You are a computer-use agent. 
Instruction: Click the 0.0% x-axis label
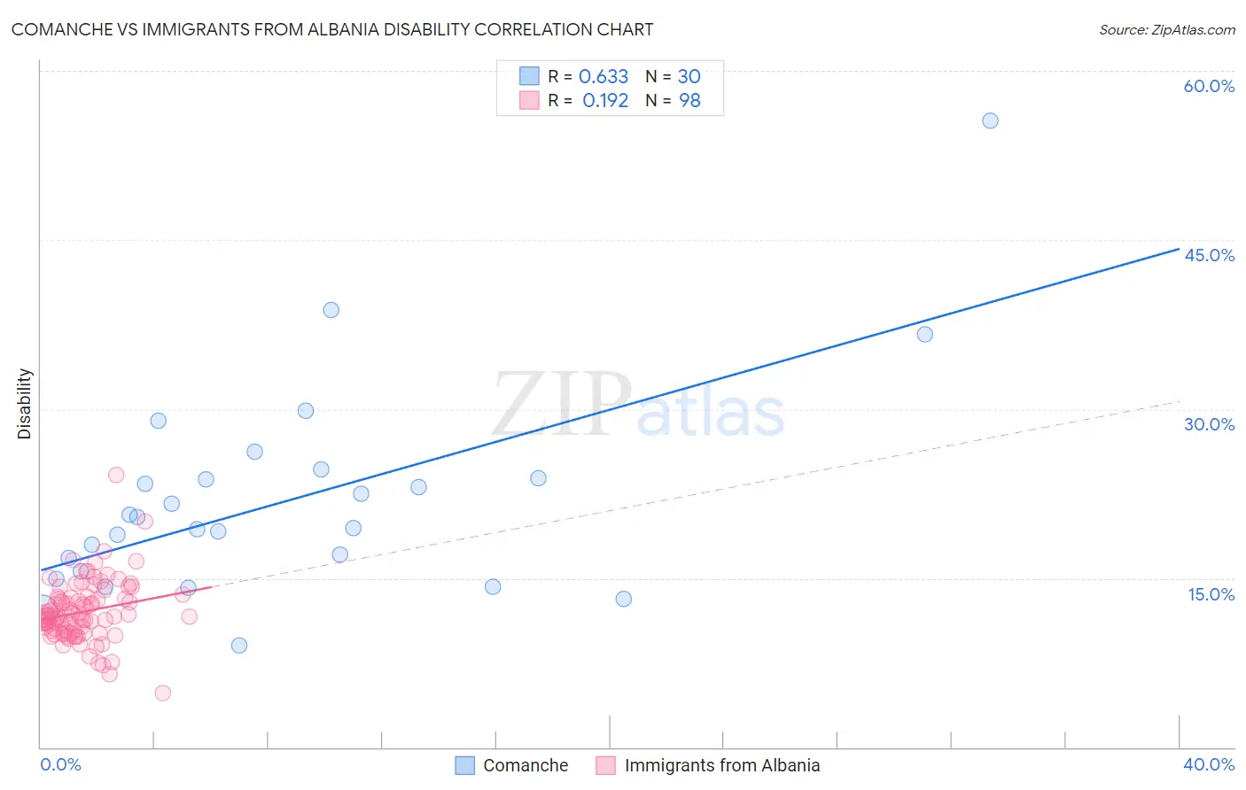tap(61, 764)
